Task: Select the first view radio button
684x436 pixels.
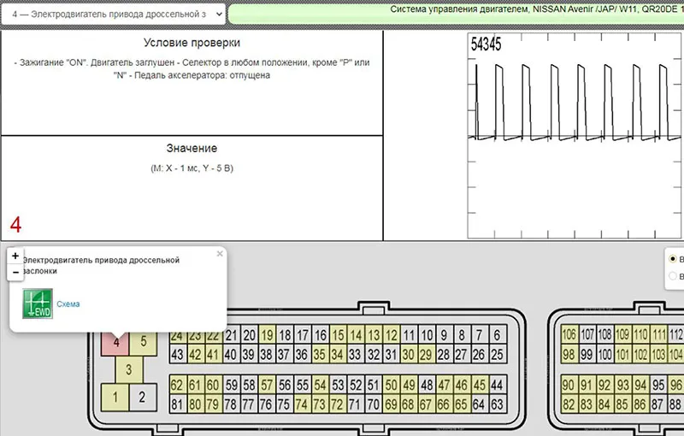Action: pos(673,259)
